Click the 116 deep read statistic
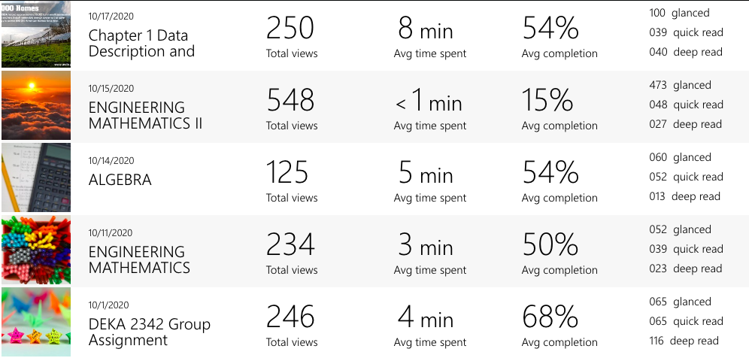The width and height of the screenshot is (749, 358). tap(684, 341)
